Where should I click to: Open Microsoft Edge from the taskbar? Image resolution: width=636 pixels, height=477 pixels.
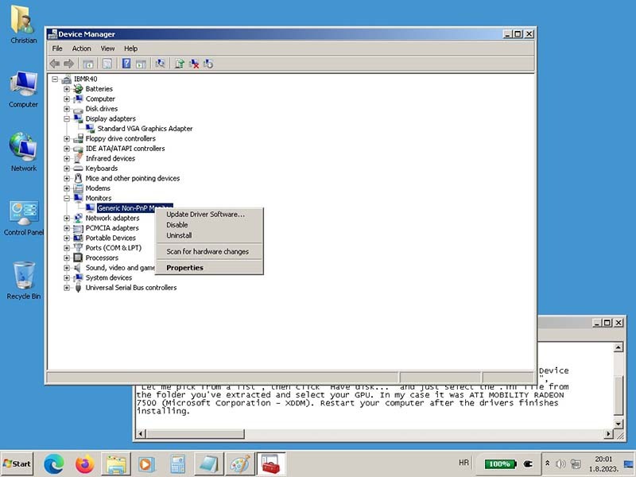(53, 463)
